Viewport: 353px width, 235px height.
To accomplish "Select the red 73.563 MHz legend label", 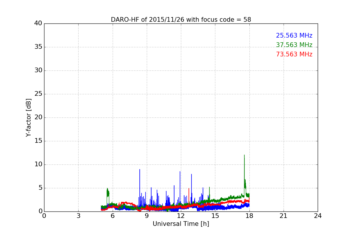I will [294, 54].
